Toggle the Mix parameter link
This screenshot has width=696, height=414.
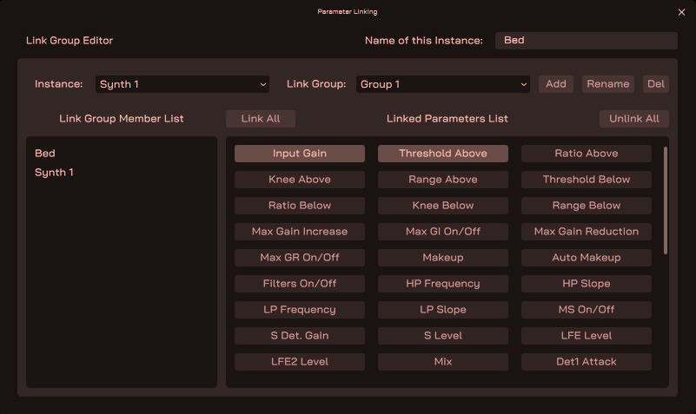click(443, 362)
